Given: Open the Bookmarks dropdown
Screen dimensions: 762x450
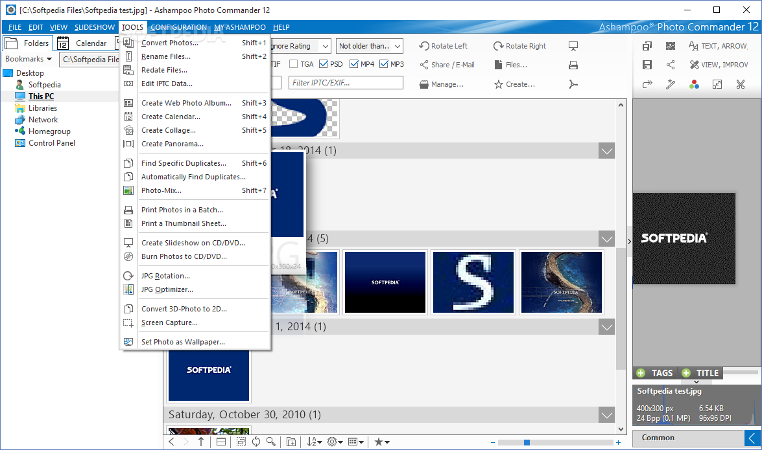Looking at the screenshot, I should tap(29, 59).
